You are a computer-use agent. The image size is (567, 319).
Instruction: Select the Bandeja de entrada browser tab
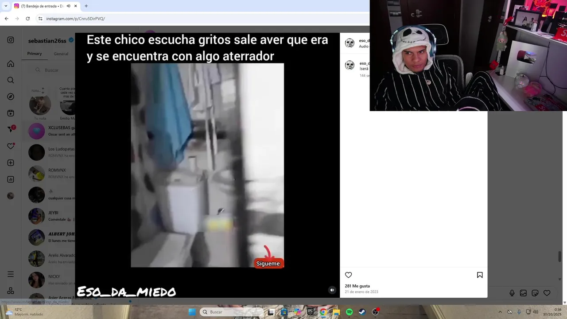click(41, 6)
